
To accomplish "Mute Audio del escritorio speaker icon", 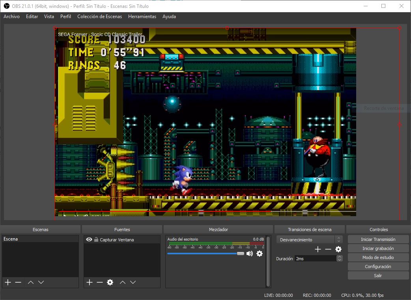I will 250,254.
